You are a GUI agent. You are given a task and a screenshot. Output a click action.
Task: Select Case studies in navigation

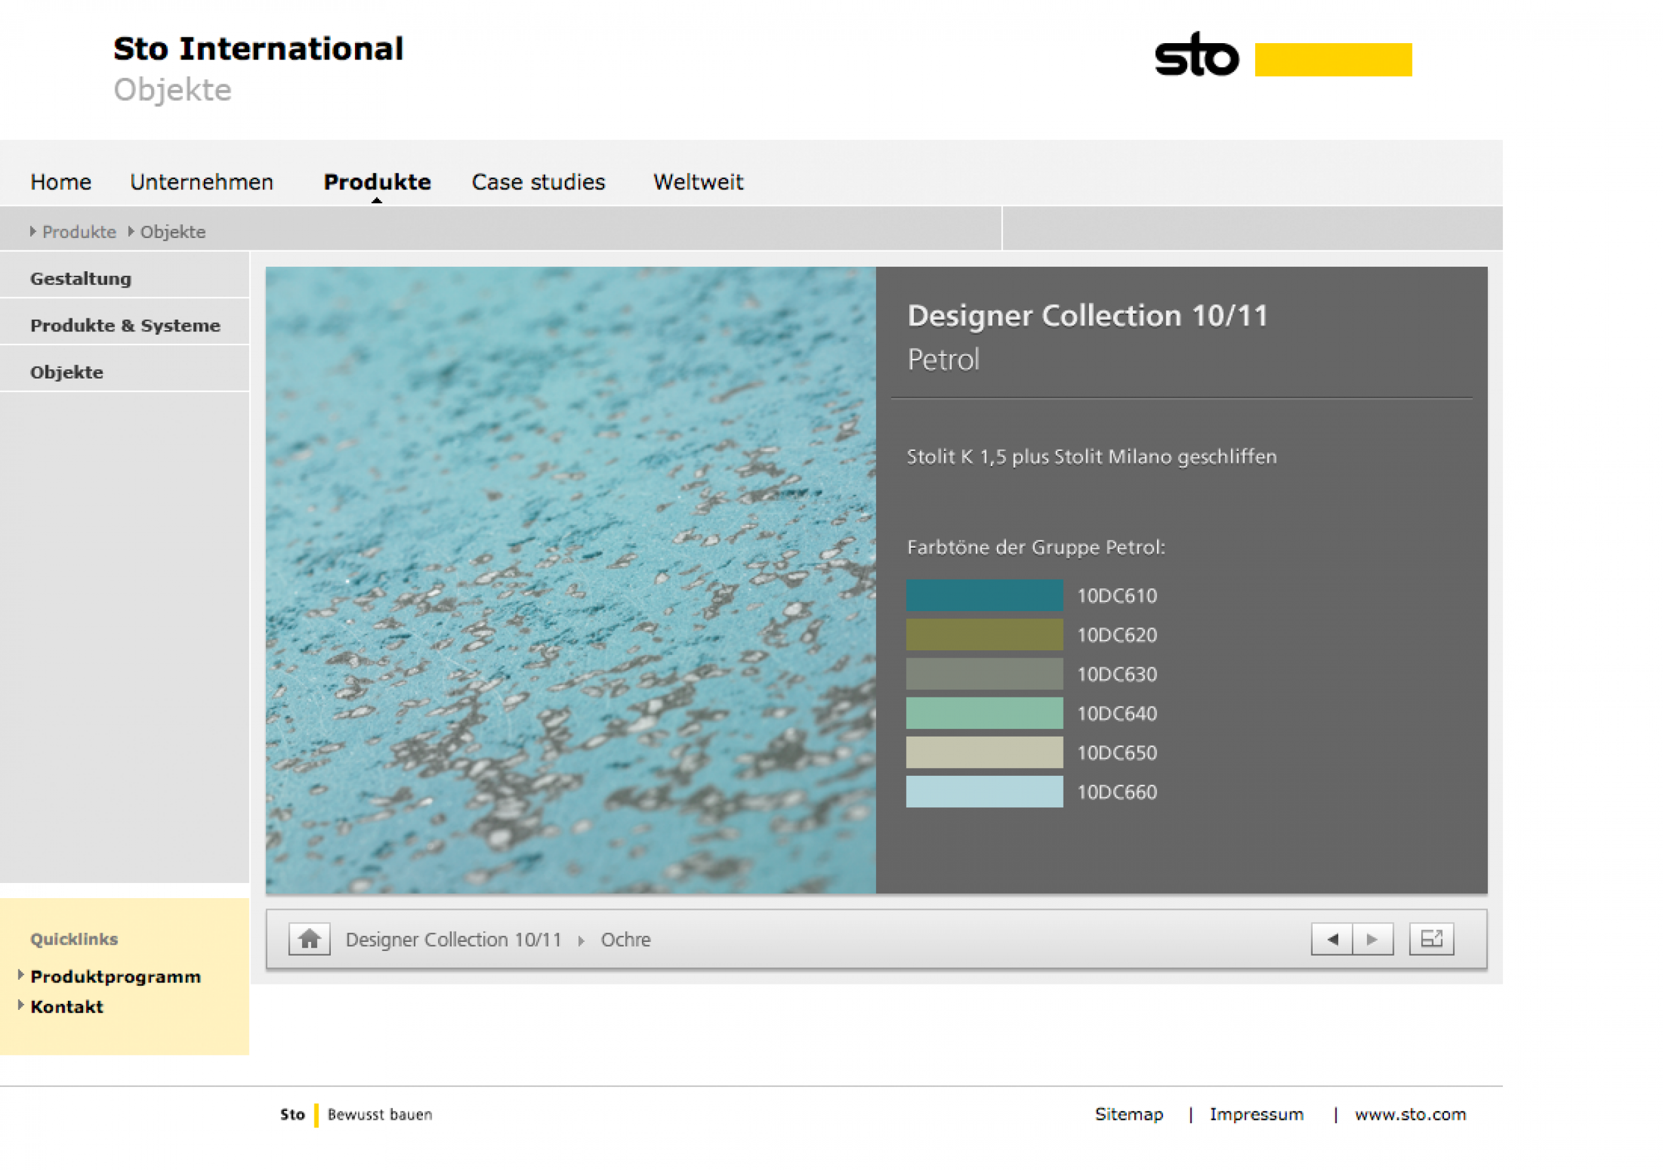coord(538,182)
